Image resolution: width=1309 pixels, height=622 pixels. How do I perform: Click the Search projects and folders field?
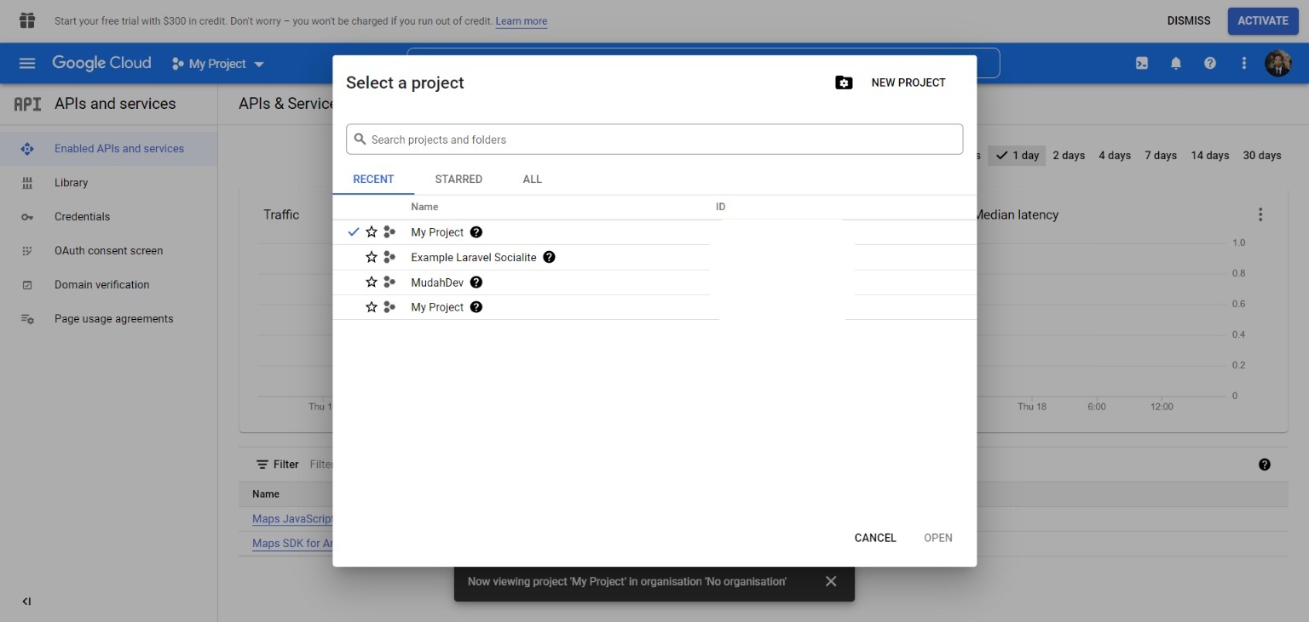pyautogui.click(x=654, y=140)
